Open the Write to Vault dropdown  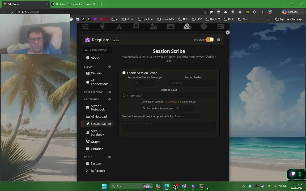point(169,95)
